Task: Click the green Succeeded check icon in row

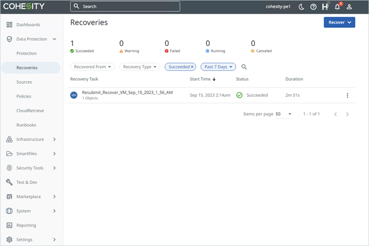Action: click(239, 95)
